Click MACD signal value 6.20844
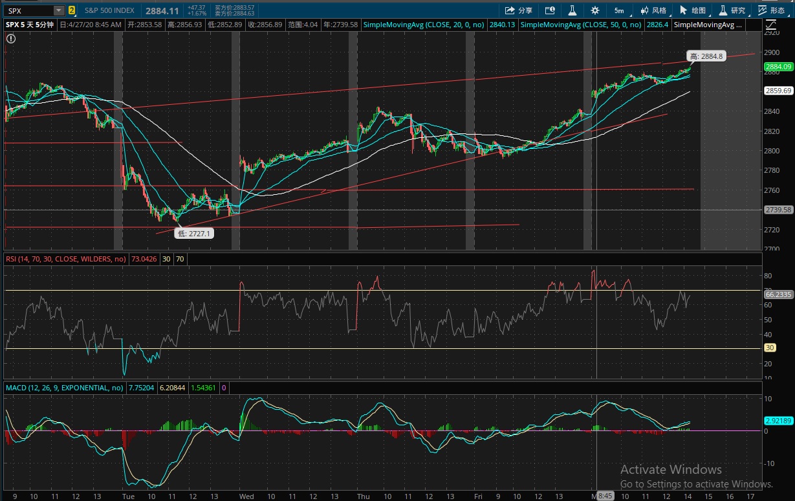Viewport: 795px width, 501px height. [171, 388]
